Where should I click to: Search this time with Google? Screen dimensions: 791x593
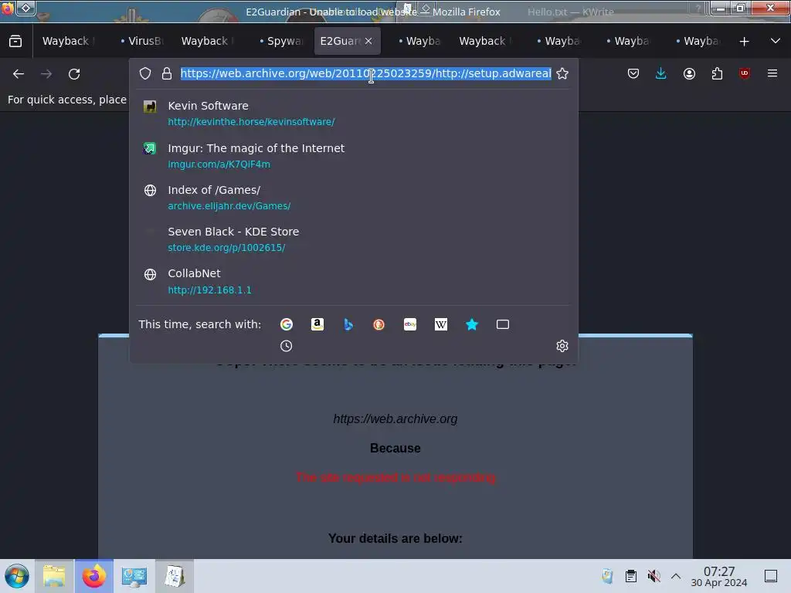coord(287,324)
